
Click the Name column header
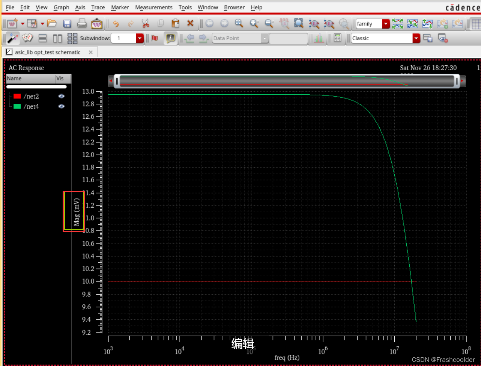point(31,79)
